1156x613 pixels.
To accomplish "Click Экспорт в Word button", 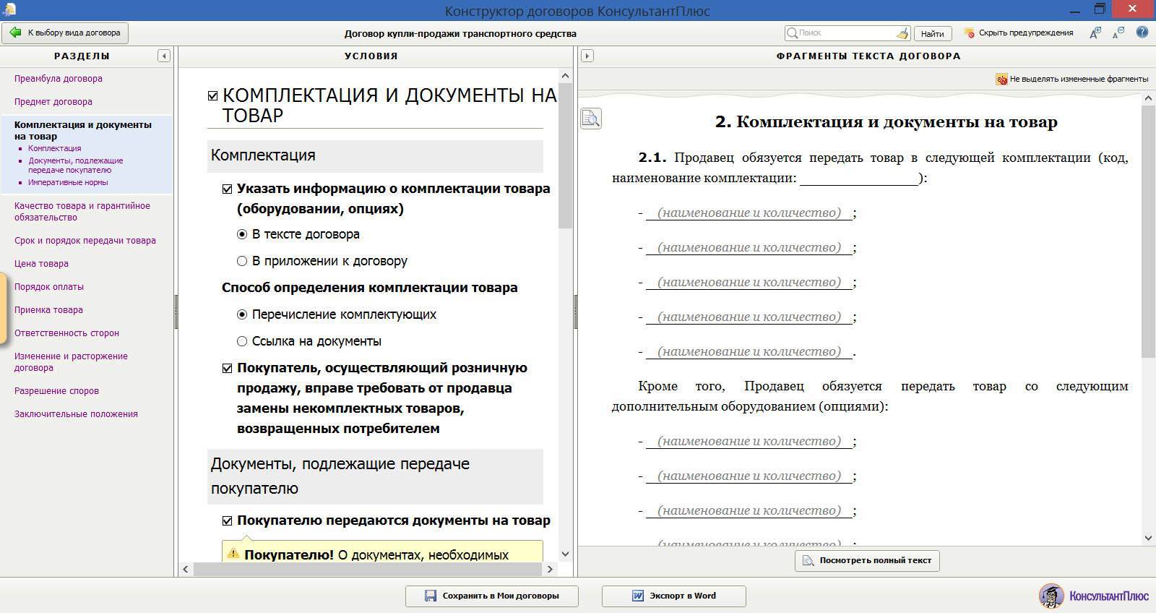I will click(673, 596).
